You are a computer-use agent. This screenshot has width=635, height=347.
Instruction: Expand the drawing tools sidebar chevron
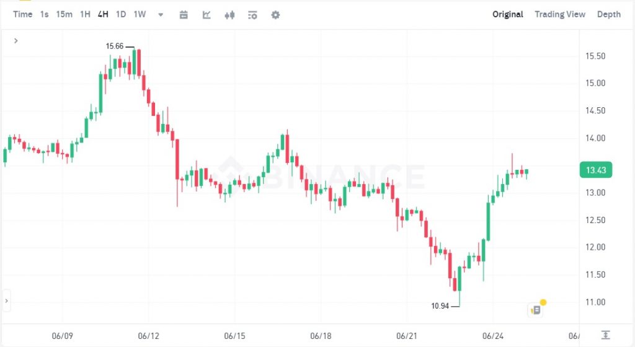pos(16,41)
